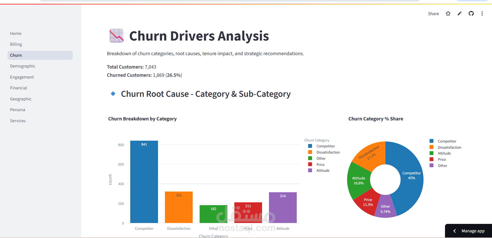Click the Churn Drivers Analysis heading
Viewport: 492px width, 238px height.
(x=199, y=36)
